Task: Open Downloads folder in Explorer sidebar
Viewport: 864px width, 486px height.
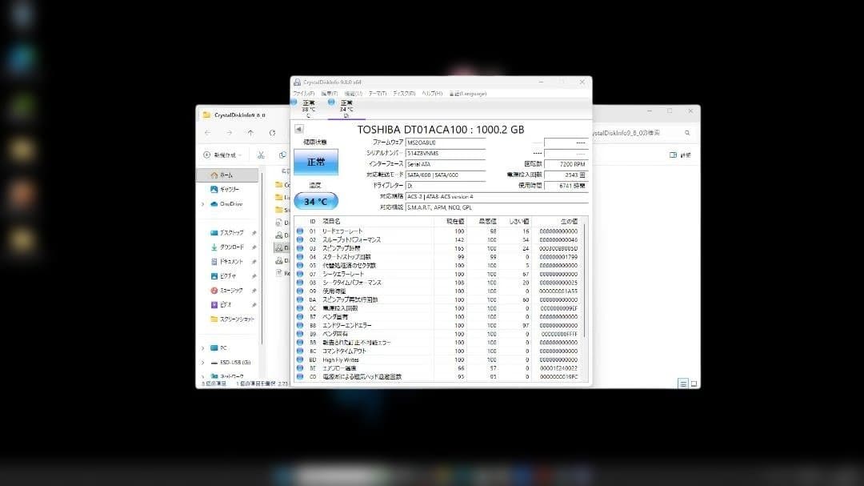Action: pyautogui.click(x=226, y=247)
